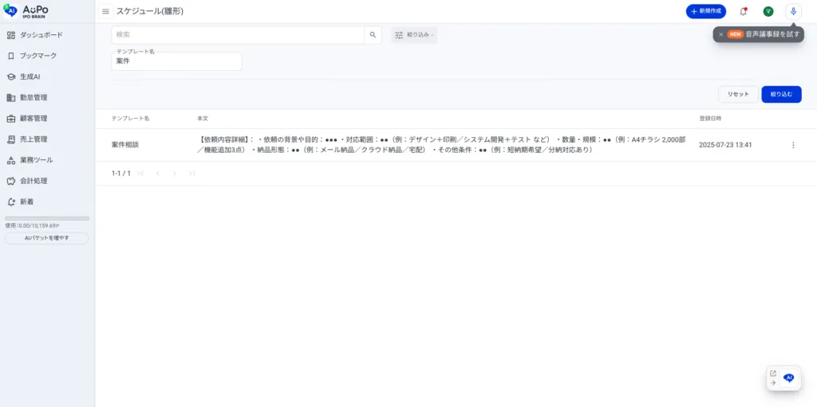The height and width of the screenshot is (407, 817).
Task: Open the 案件相談 row's three-dot menu
Action: (793, 145)
